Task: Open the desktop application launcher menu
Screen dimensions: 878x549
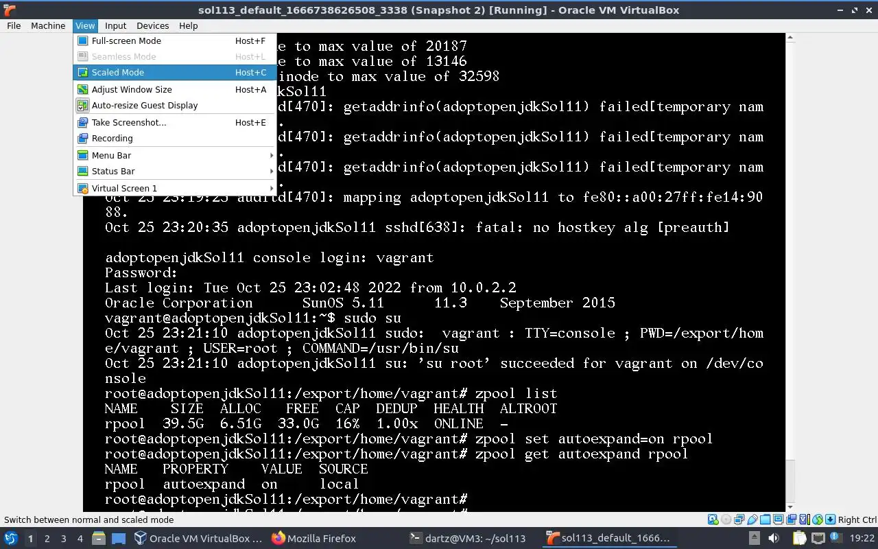Action: [x=11, y=538]
